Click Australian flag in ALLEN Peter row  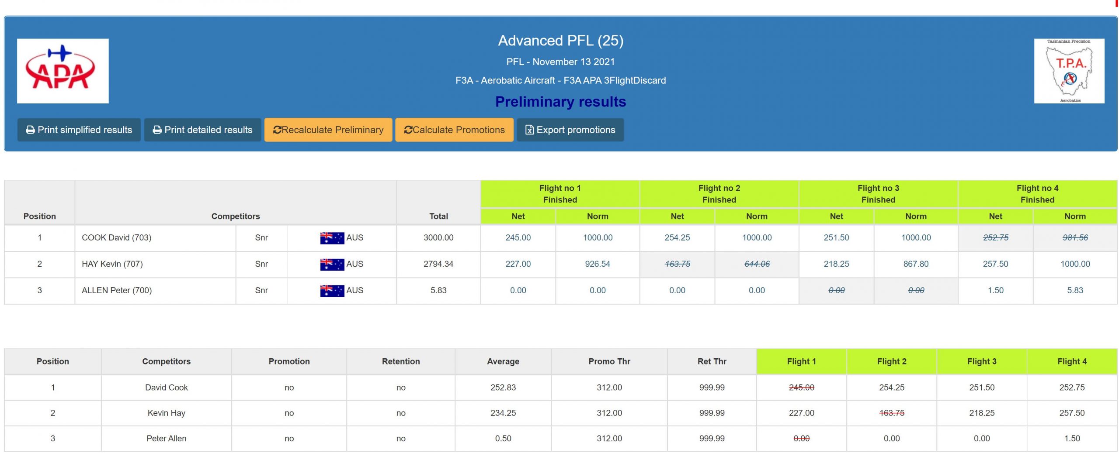(332, 291)
